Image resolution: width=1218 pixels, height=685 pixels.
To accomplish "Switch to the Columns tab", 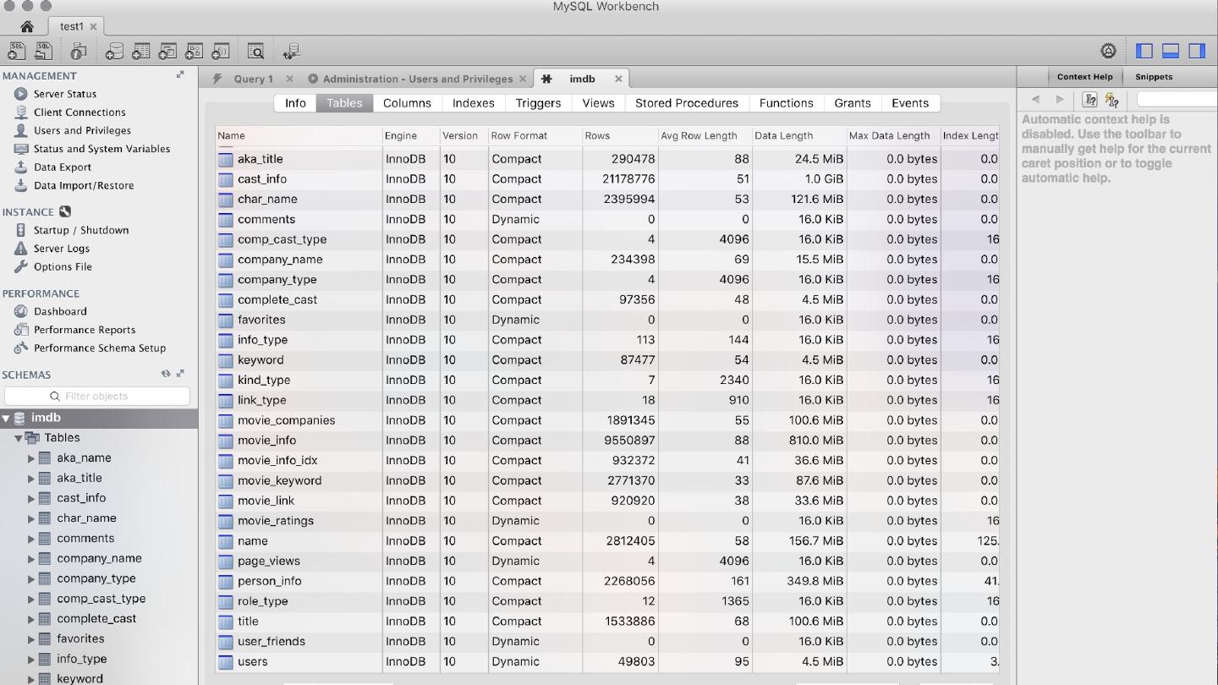I will coord(407,103).
